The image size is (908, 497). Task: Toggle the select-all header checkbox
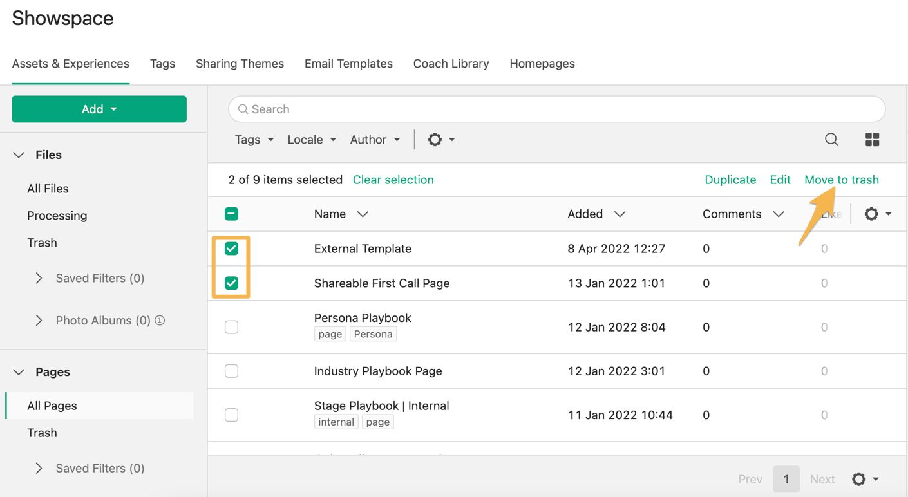(x=231, y=214)
